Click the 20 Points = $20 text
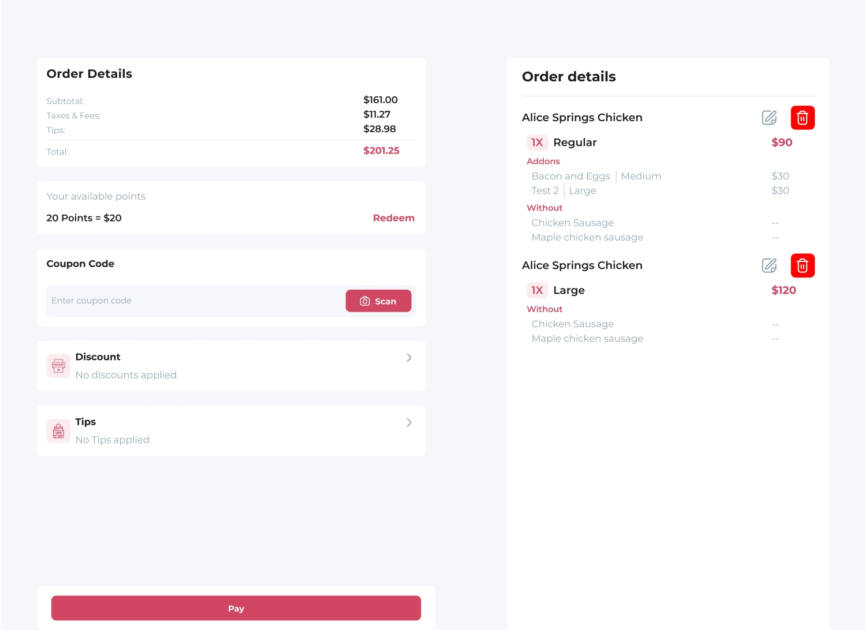 (x=84, y=218)
